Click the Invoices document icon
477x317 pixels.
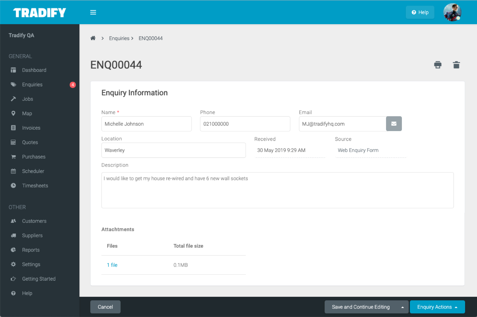[x=13, y=128]
